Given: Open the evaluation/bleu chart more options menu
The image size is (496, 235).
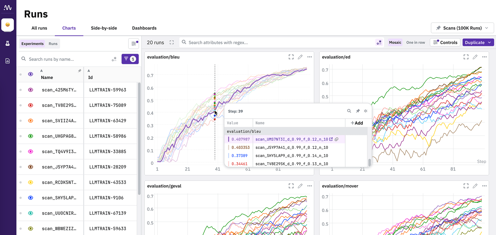Looking at the screenshot, I should (309, 57).
